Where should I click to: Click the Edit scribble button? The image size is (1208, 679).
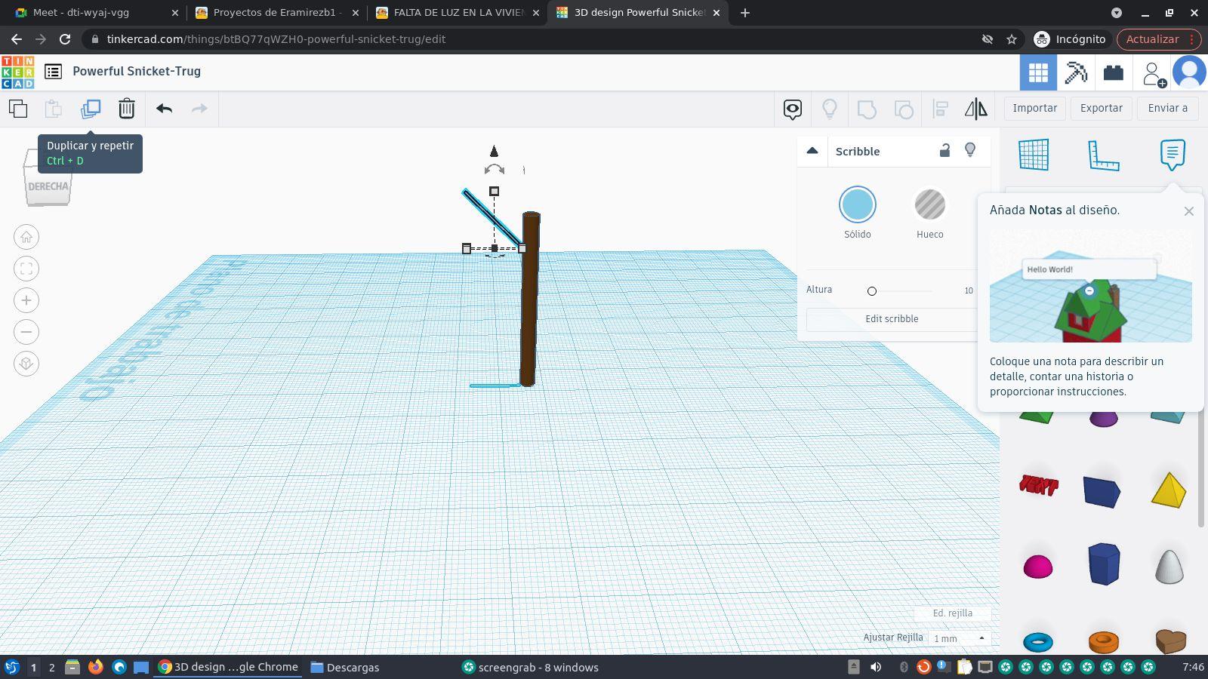[x=892, y=319]
